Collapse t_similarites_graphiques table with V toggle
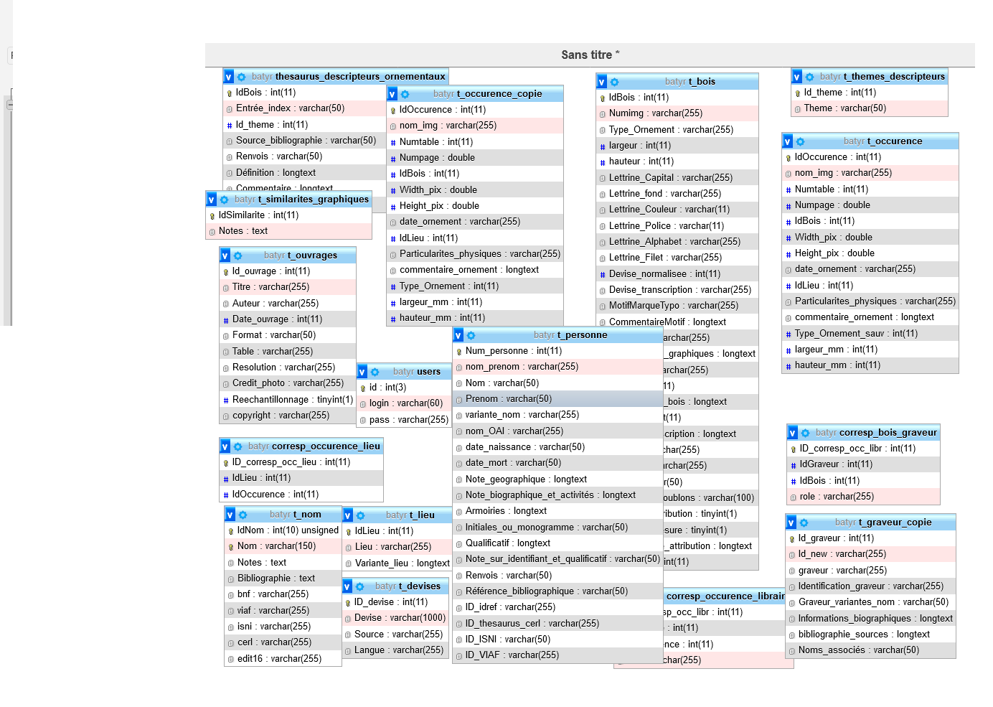The height and width of the screenshot is (707, 993). (x=212, y=200)
